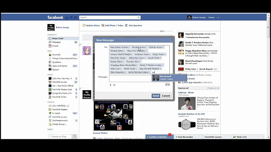The width and height of the screenshot is (271, 152).
Task: Open the SORT dropdown above the feed
Action: (163, 31)
